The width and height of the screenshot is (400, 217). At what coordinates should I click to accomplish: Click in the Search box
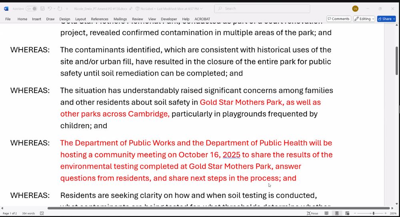coord(262,9)
